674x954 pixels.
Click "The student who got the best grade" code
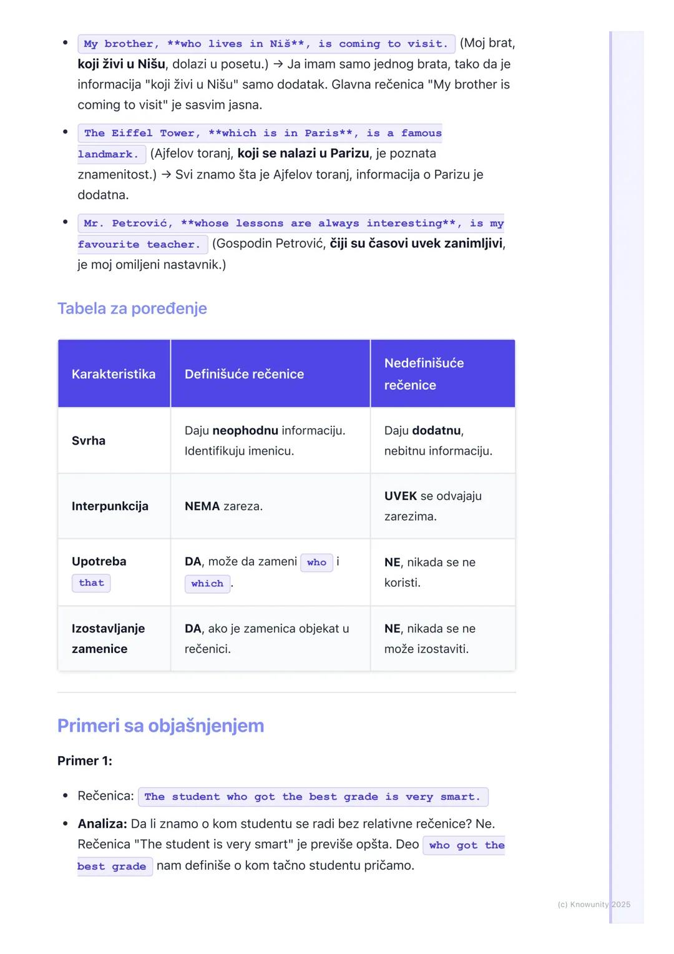pos(313,797)
